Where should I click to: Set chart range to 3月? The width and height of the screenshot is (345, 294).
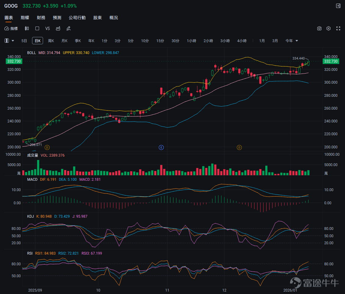[x=275, y=41]
